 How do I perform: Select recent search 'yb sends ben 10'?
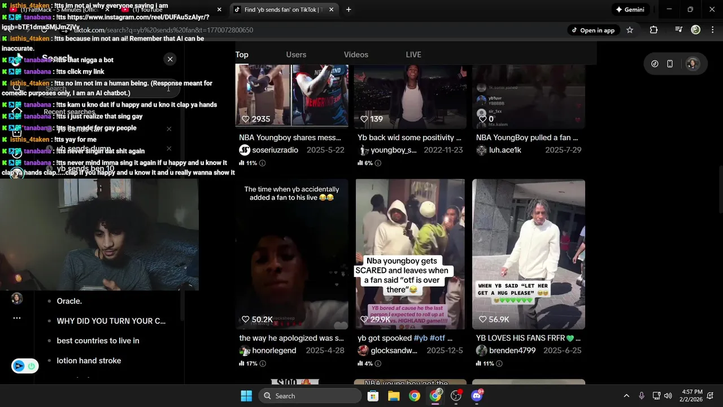[85, 168]
